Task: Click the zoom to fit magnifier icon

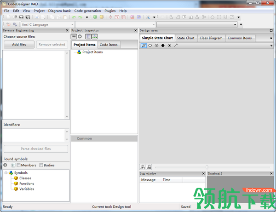Action: tap(149, 166)
